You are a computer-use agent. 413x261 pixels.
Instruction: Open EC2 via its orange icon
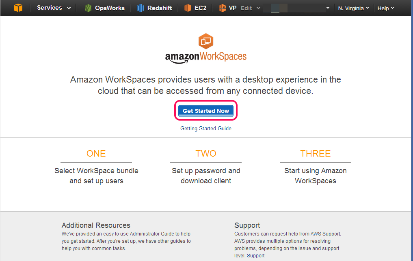(x=188, y=8)
